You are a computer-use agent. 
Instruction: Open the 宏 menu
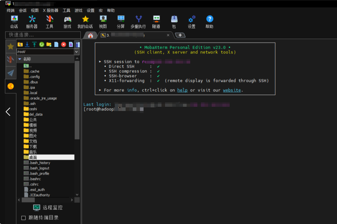click(100, 10)
